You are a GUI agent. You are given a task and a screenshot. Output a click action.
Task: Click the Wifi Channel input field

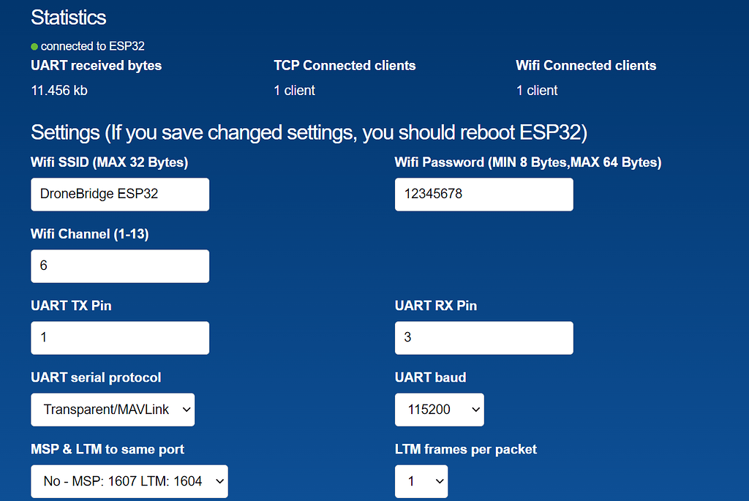[119, 266]
